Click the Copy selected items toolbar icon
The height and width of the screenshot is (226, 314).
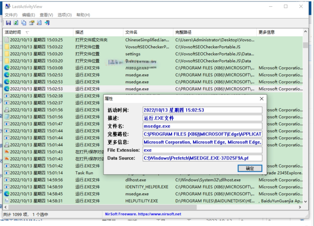(24, 23)
